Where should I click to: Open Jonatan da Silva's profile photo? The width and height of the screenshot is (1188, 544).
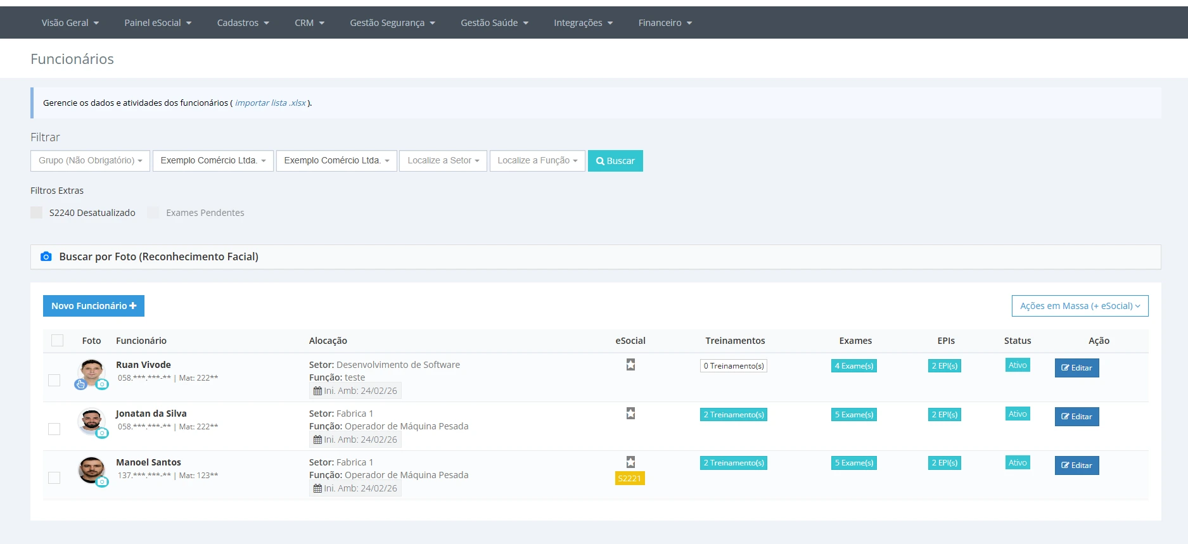click(x=92, y=421)
